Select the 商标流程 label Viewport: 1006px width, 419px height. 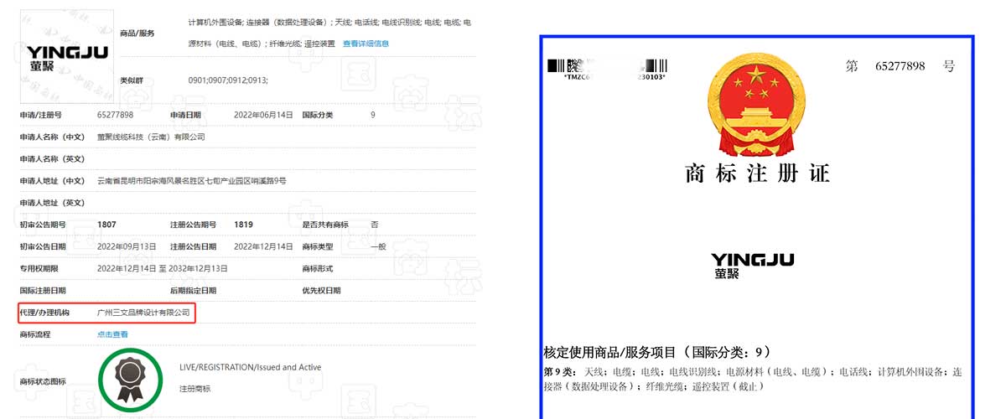35,334
